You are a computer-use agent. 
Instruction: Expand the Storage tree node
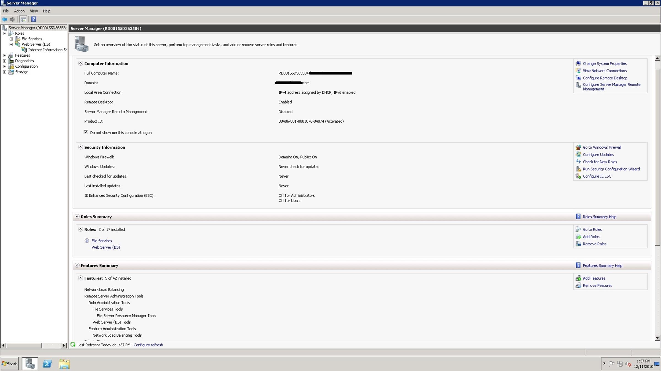(5, 72)
